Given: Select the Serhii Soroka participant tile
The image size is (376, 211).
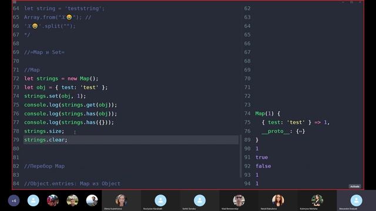Looking at the screenshot, I should tap(200, 200).
